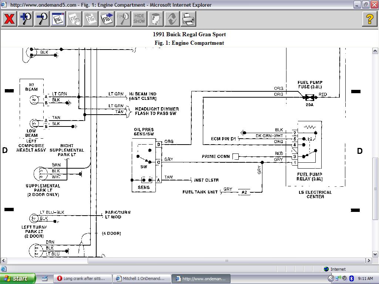Screen dimensions: 379x284
Task: Click the 'A2' connector box
Action: pos(244,192)
